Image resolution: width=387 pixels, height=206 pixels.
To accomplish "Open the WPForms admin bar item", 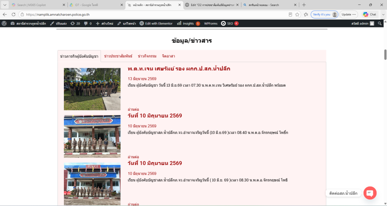I will (x=211, y=23).
